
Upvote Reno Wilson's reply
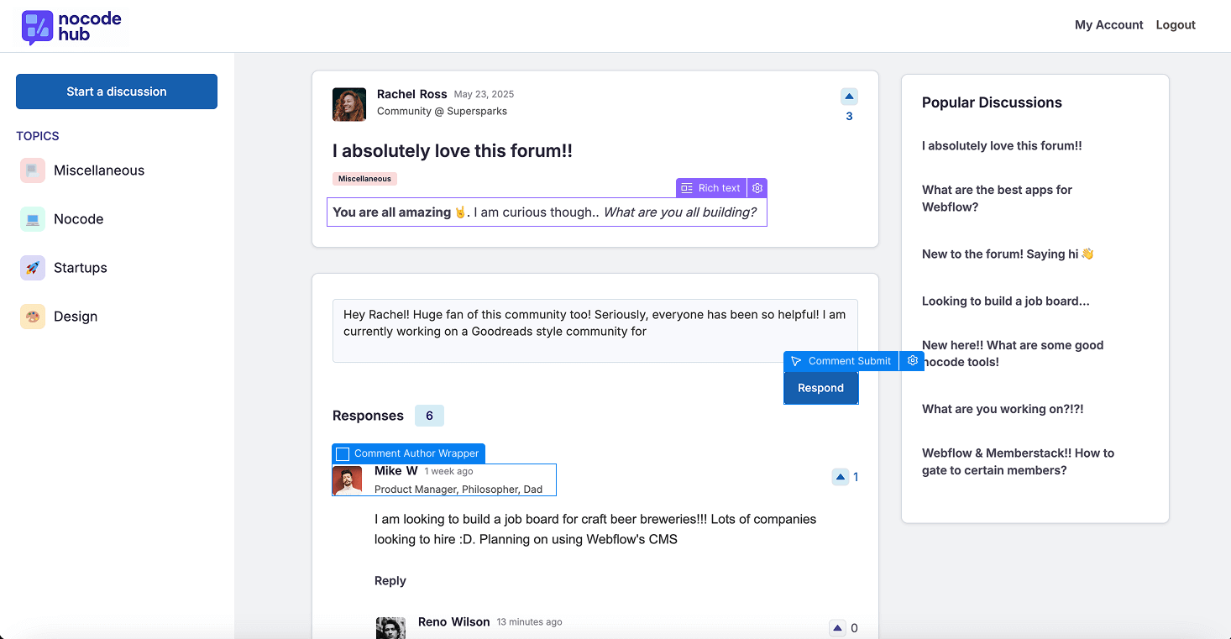tap(837, 627)
